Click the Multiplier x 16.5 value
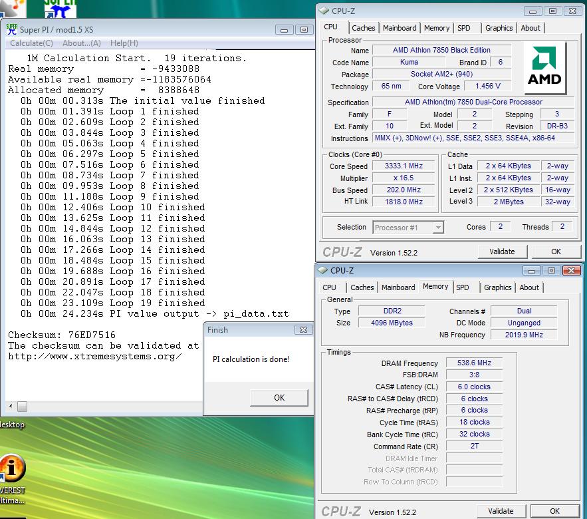The width and height of the screenshot is (587, 519). (x=404, y=178)
